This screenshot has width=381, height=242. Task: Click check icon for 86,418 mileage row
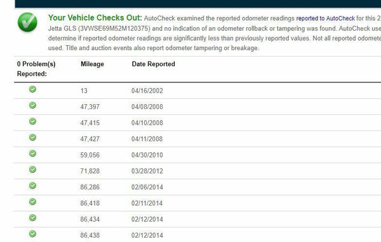[x=32, y=202]
